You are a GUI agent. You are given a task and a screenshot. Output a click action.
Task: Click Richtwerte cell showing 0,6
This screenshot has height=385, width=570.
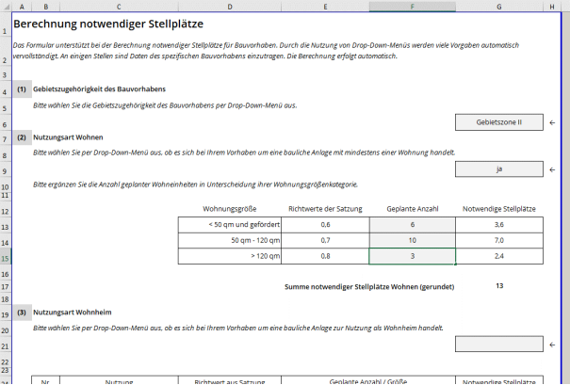click(x=325, y=225)
